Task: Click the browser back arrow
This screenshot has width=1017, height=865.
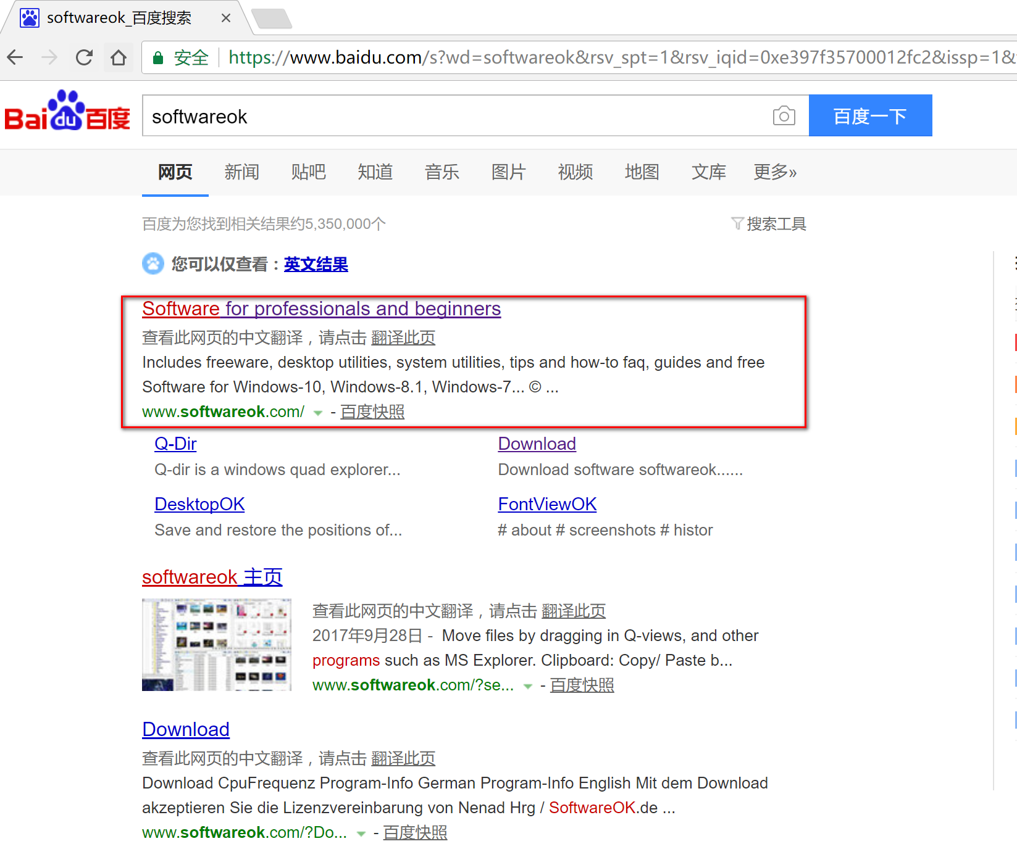Action: (x=15, y=57)
